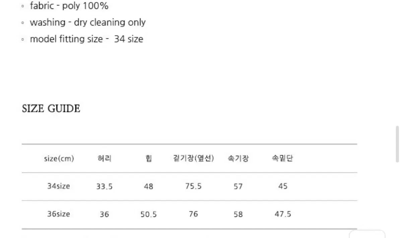This screenshot has height=238, width=402.
Task: Click the 겉기장(옆선) column header
Action: pos(193,158)
